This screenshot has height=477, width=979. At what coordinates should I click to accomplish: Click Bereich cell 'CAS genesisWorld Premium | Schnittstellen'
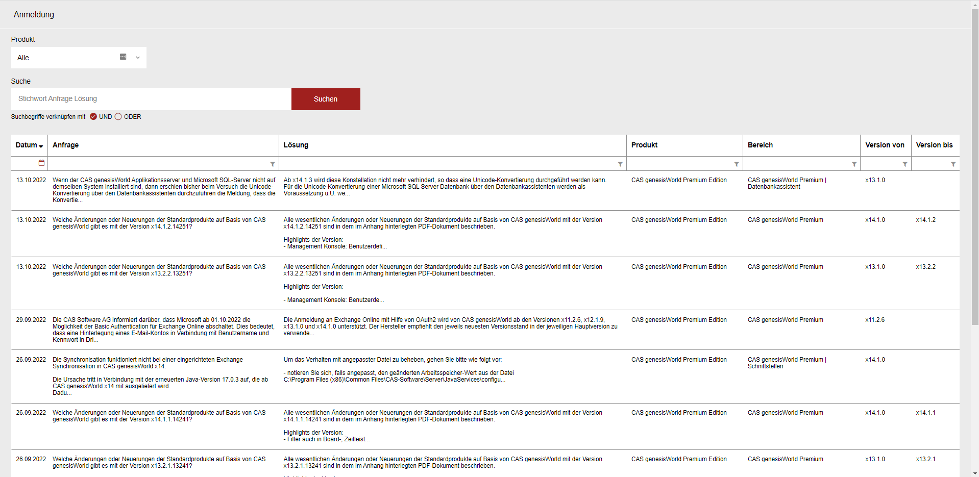(x=787, y=363)
